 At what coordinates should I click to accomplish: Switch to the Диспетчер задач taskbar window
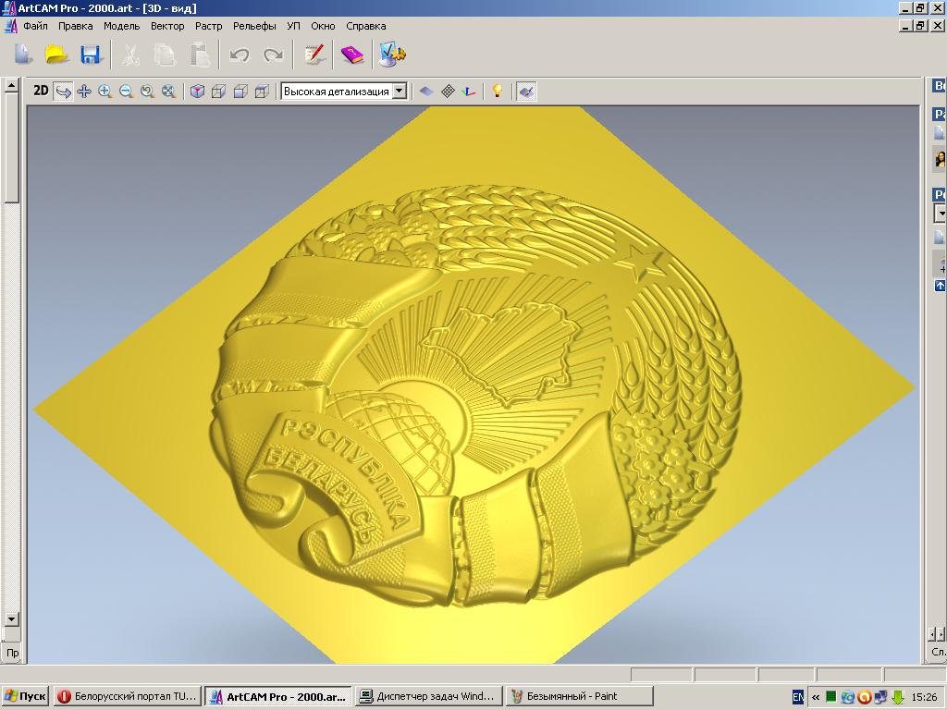(429, 696)
